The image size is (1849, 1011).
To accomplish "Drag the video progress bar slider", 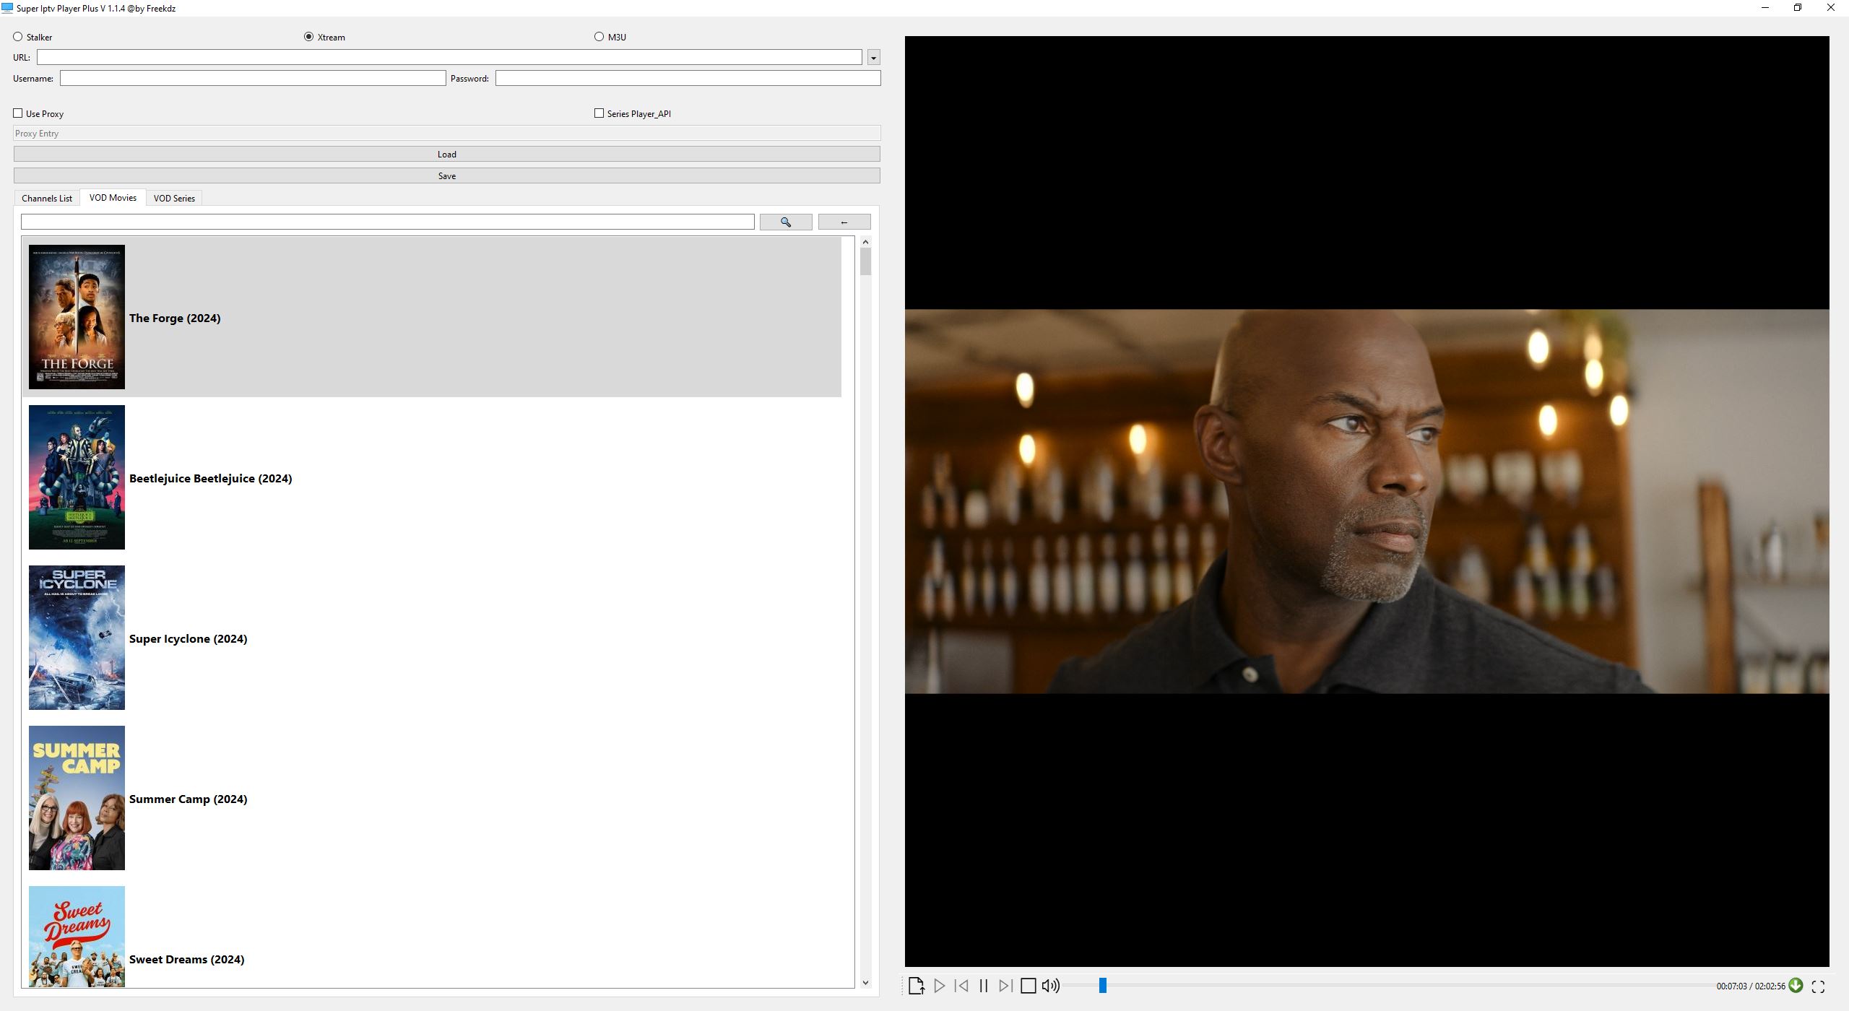I will pyautogui.click(x=1101, y=985).
